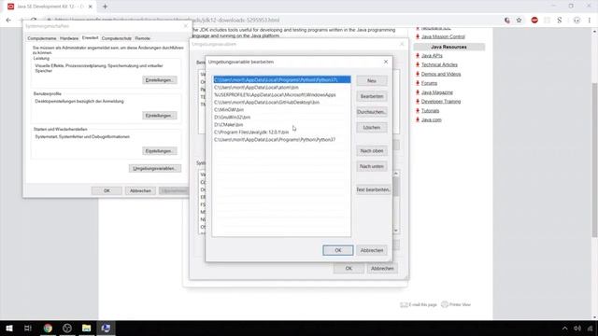
Task: Select the GitHubDesktop\bin path entry
Action: point(281,102)
